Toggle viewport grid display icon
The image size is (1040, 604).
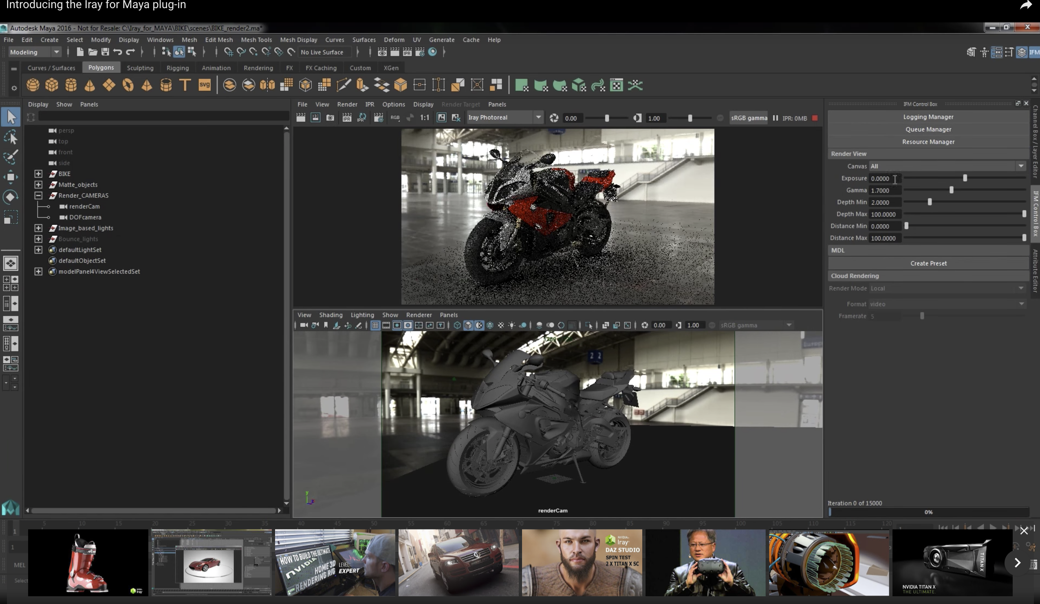tap(375, 325)
